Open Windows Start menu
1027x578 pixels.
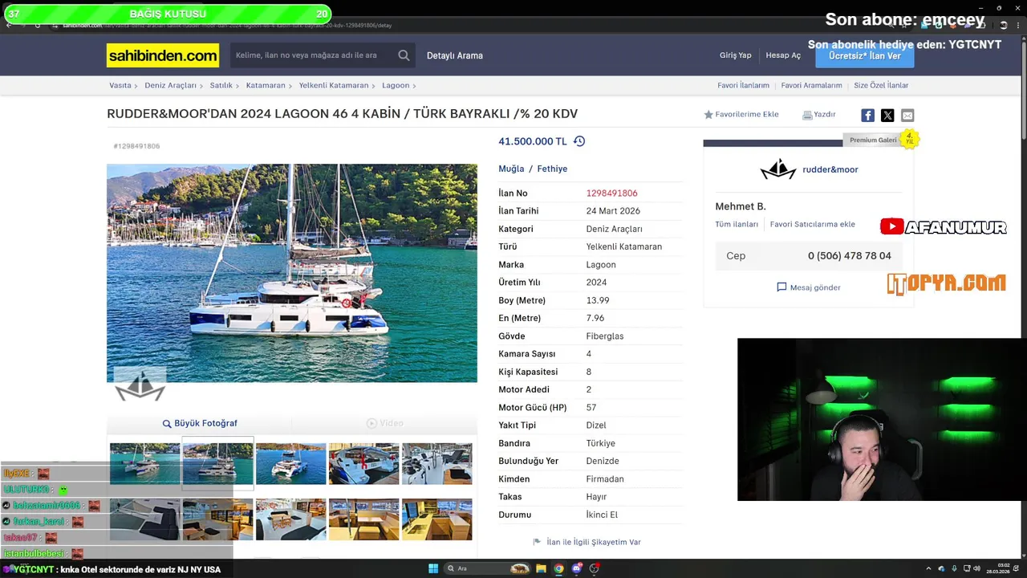click(x=433, y=568)
